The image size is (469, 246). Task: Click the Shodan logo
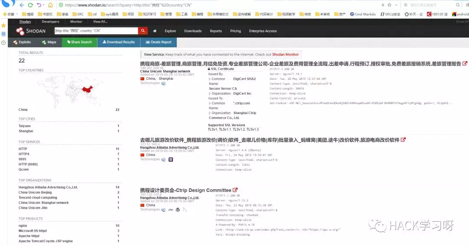(x=31, y=31)
